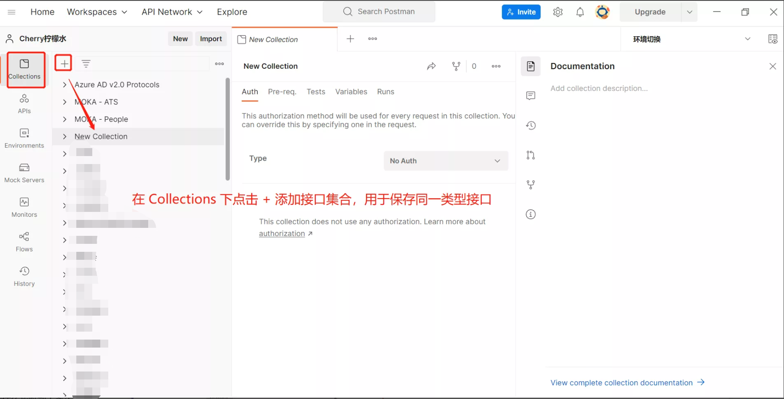Open a new tab with the plus icon
This screenshot has width=784, height=399.
point(350,39)
